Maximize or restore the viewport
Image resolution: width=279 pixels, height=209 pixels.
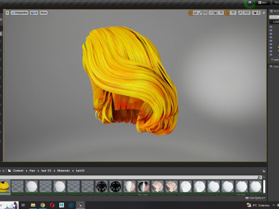pyautogui.click(x=263, y=13)
